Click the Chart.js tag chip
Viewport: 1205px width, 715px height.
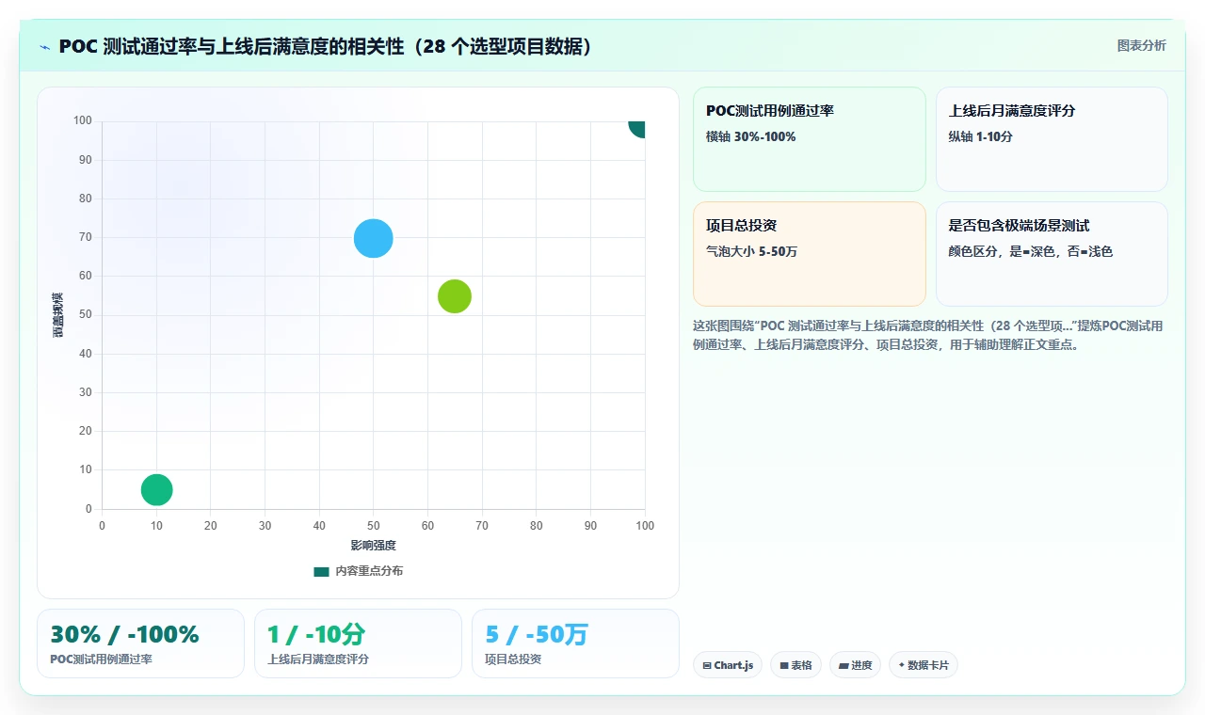click(x=728, y=665)
